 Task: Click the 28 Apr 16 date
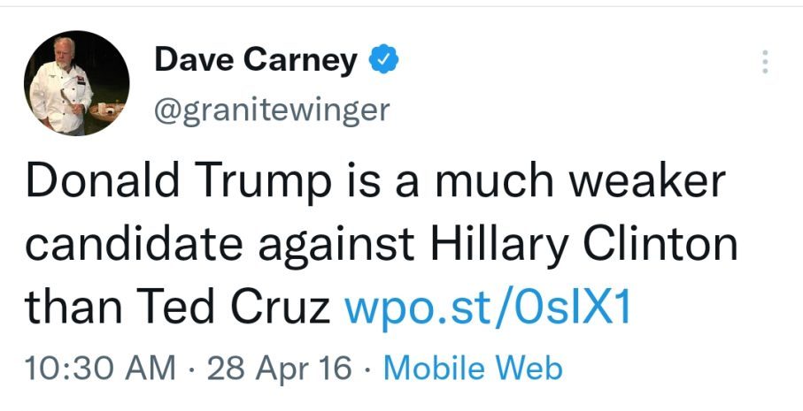point(280,368)
